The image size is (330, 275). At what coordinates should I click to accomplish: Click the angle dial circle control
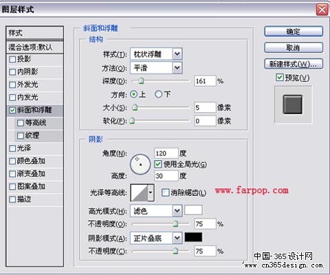pos(140,164)
